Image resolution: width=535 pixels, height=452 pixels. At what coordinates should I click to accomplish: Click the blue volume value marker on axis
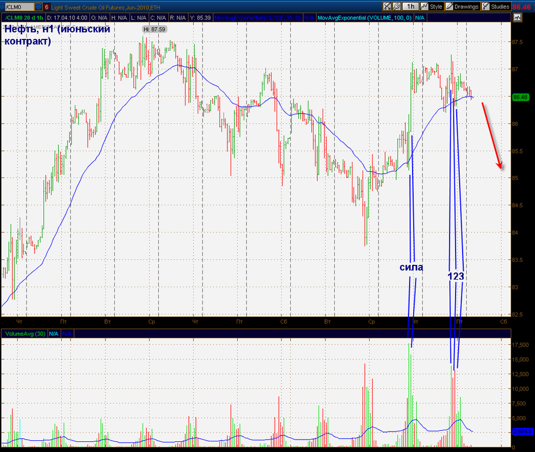tap(521, 431)
